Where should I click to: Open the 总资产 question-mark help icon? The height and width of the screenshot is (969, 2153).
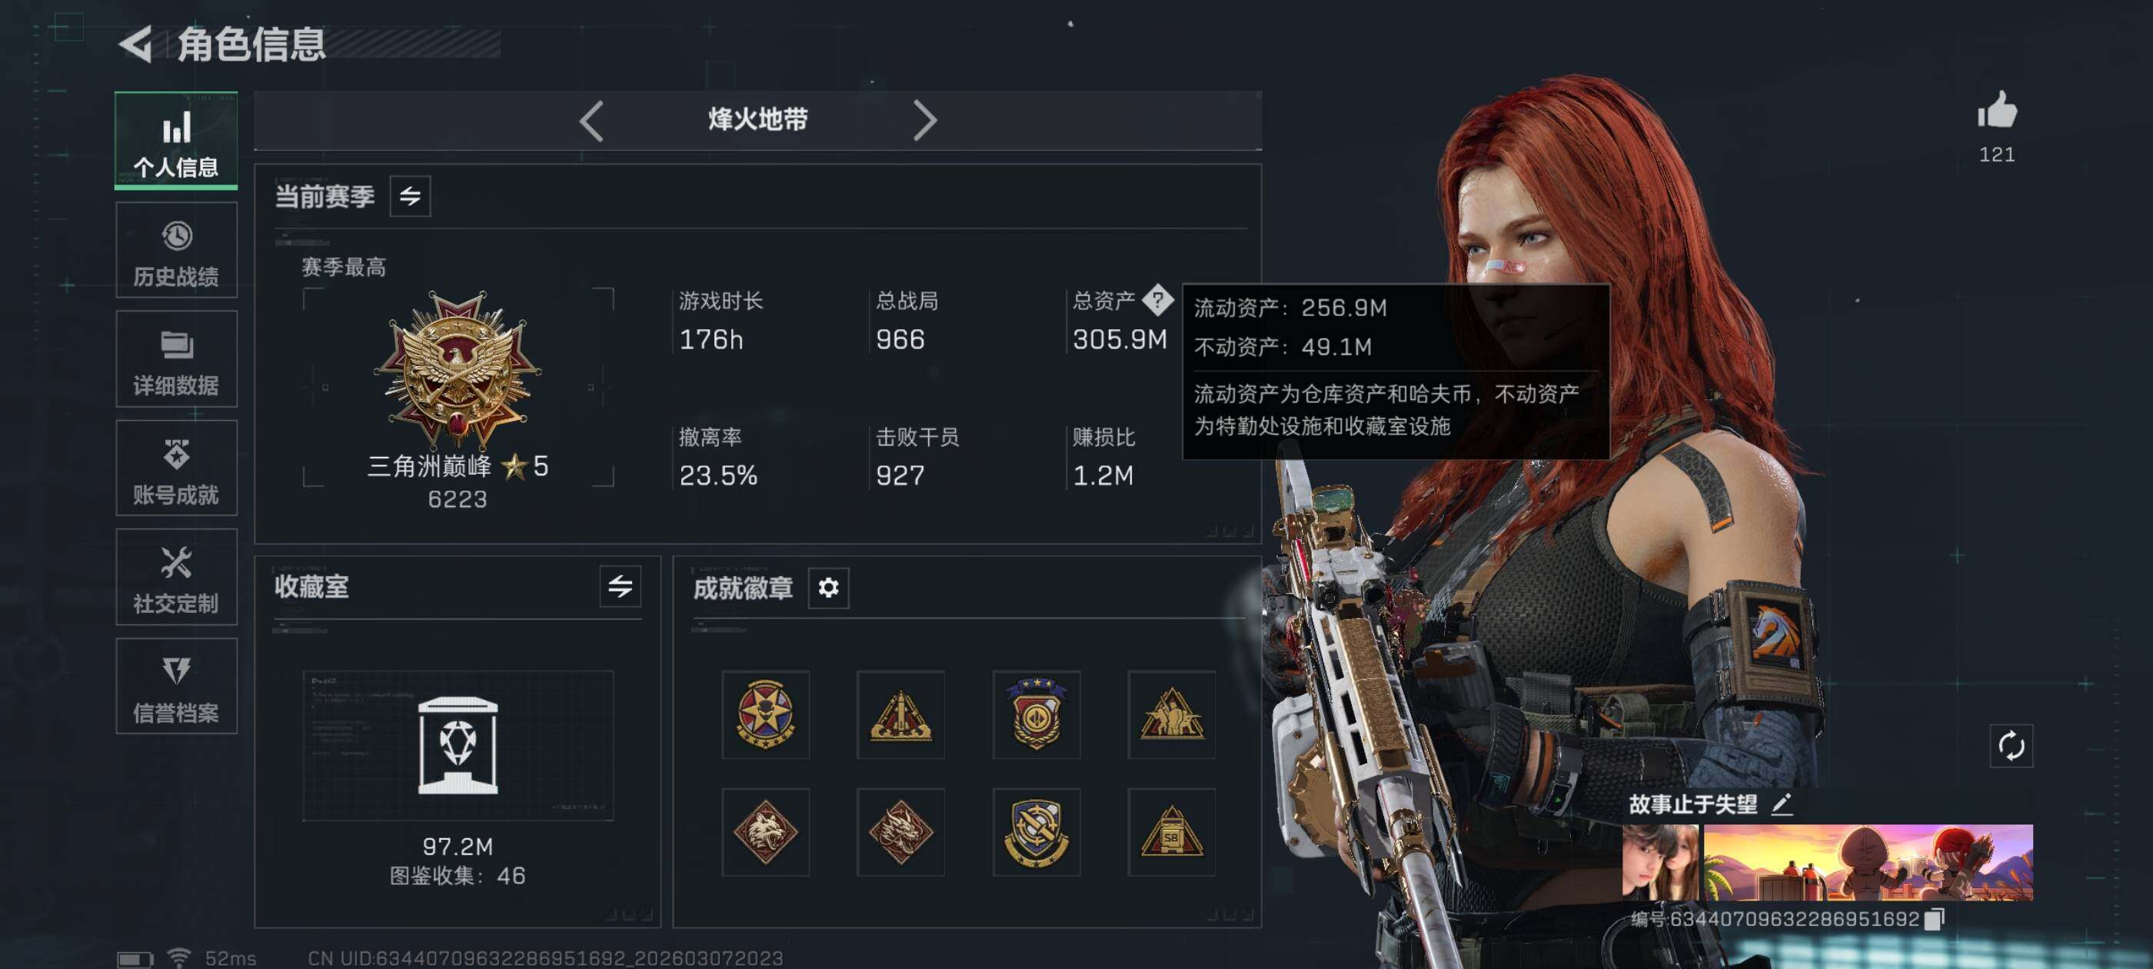[1157, 299]
